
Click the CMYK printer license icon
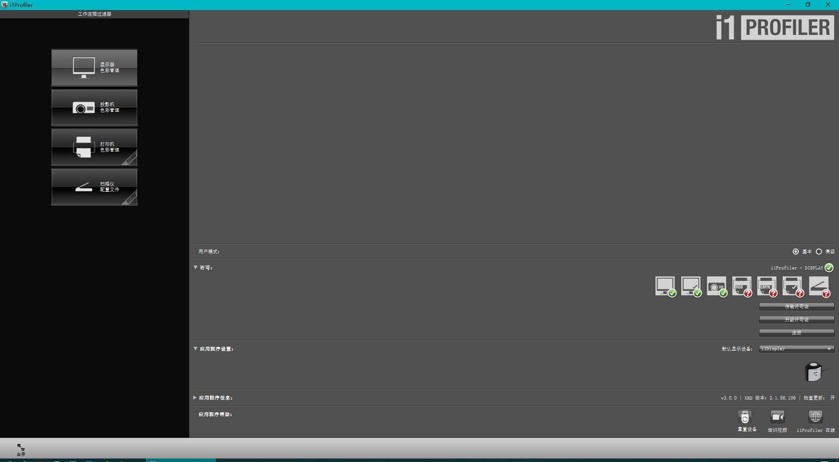coord(767,286)
